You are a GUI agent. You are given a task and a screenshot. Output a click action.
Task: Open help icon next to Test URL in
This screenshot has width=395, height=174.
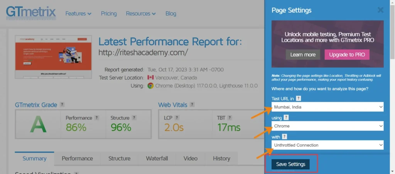pyautogui.click(x=299, y=98)
